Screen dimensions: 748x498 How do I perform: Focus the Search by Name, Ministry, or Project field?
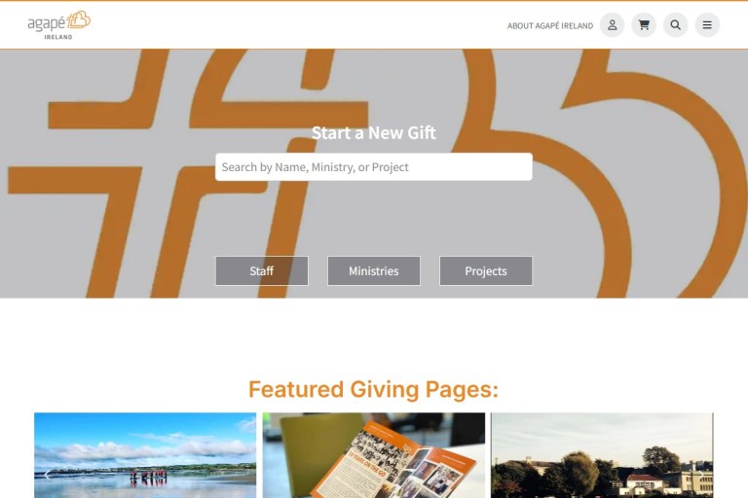(374, 166)
